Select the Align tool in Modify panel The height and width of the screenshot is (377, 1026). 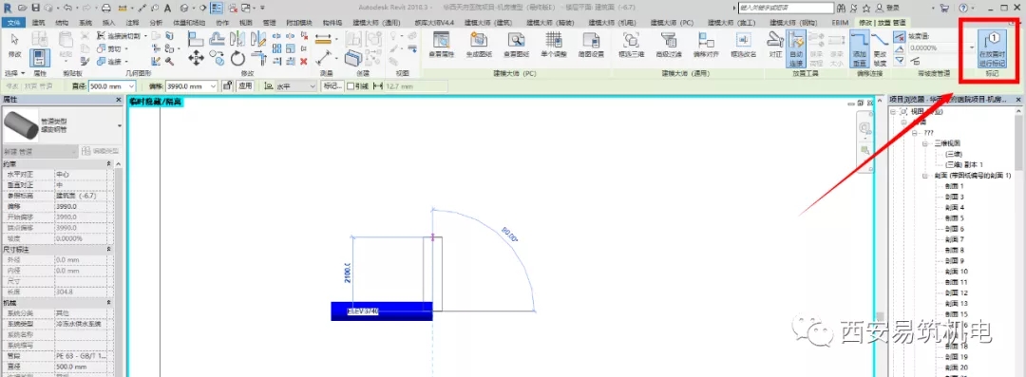coord(196,40)
